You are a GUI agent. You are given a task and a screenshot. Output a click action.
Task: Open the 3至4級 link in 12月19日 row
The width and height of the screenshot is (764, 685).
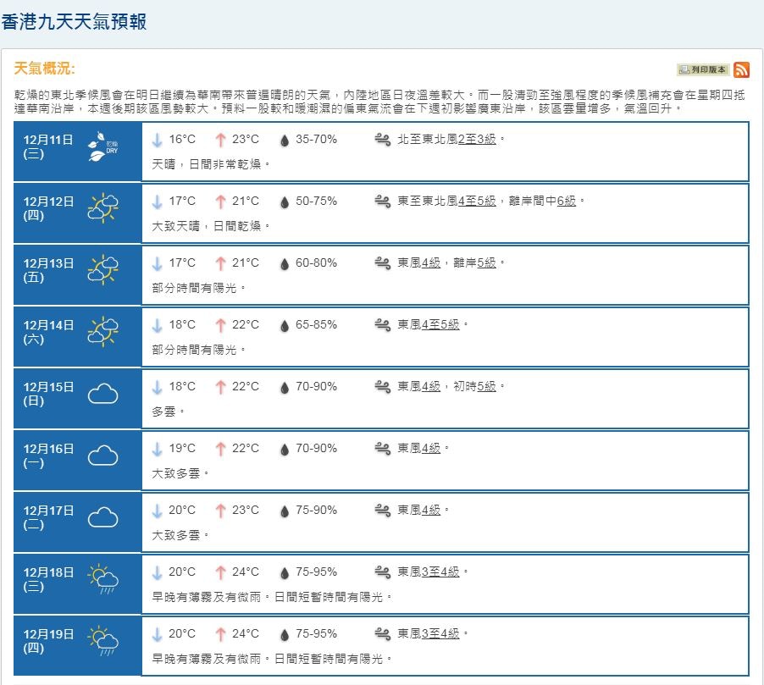point(440,634)
